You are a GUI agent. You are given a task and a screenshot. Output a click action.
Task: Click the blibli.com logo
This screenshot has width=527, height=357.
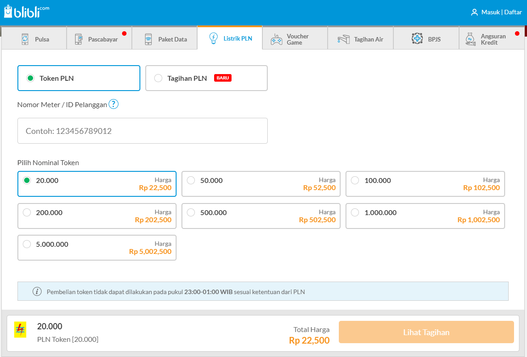(x=26, y=12)
